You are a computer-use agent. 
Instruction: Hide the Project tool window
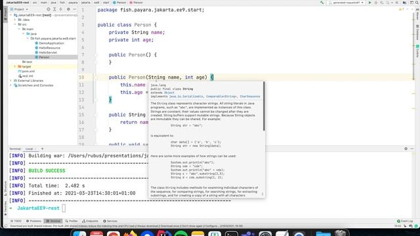[74, 9]
